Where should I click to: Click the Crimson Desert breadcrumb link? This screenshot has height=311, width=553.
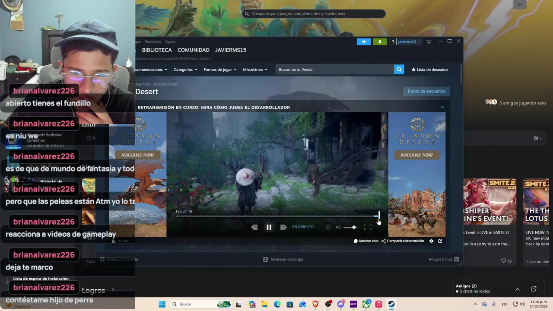[x=166, y=84]
